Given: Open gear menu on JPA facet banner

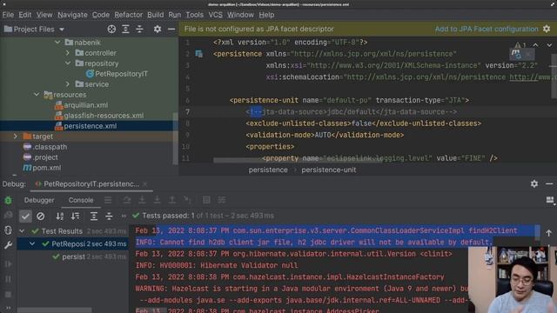Looking at the screenshot, I should tap(547, 29).
